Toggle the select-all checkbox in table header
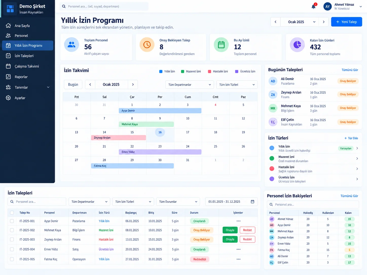Viewport: 367px width, 275px height. 12,213
